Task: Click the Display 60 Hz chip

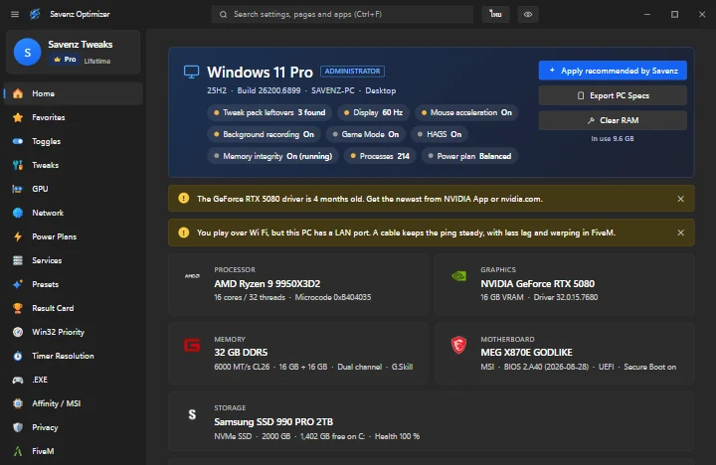Action: [373, 112]
